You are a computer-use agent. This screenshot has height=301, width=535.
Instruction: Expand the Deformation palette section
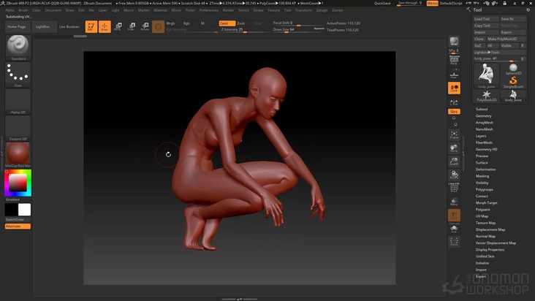pos(485,169)
